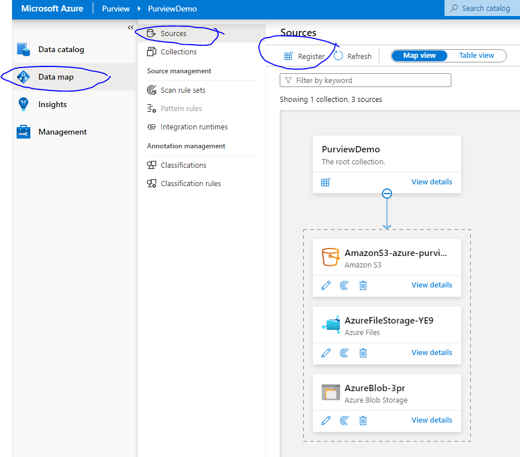Click Purview in breadcrumb
Screen dimensions: 520x457
coord(116,9)
